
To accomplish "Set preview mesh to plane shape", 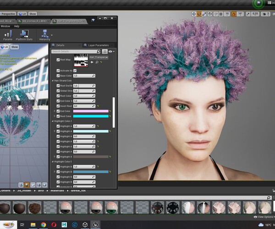I will coord(33,185).
